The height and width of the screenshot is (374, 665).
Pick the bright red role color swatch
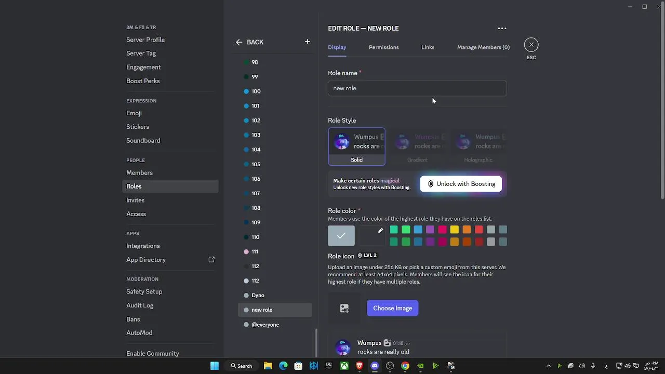pos(478,230)
